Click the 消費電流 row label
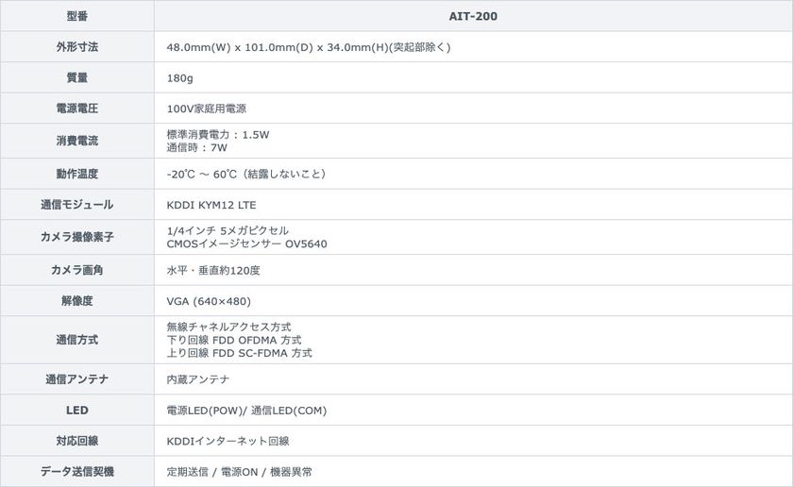This screenshot has height=487, width=793. (76, 141)
